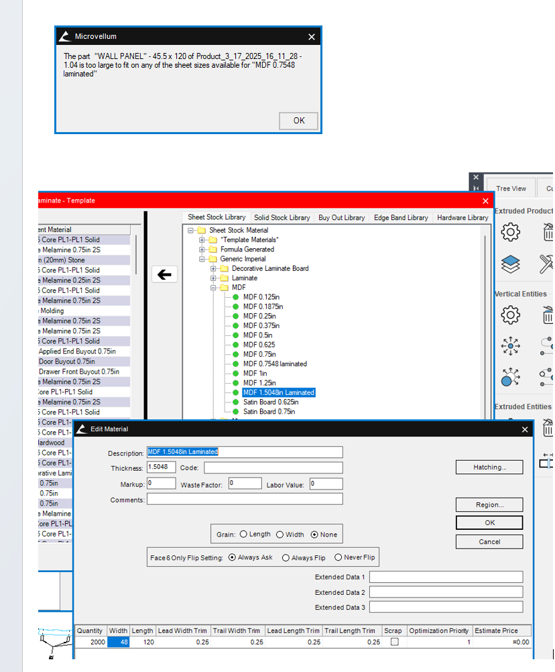The image size is (555, 672).
Task: Click the Microvellum logo in the error dialog
Action: click(64, 36)
